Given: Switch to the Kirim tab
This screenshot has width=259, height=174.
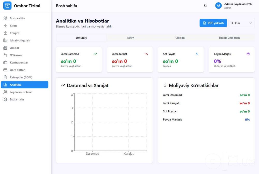Looking at the screenshot, I should pyautogui.click(x=131, y=38).
